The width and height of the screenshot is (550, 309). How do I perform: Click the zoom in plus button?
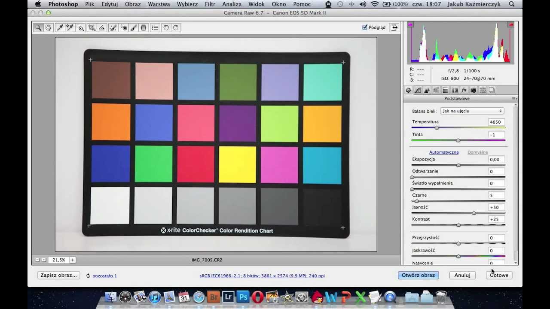pyautogui.click(x=44, y=260)
